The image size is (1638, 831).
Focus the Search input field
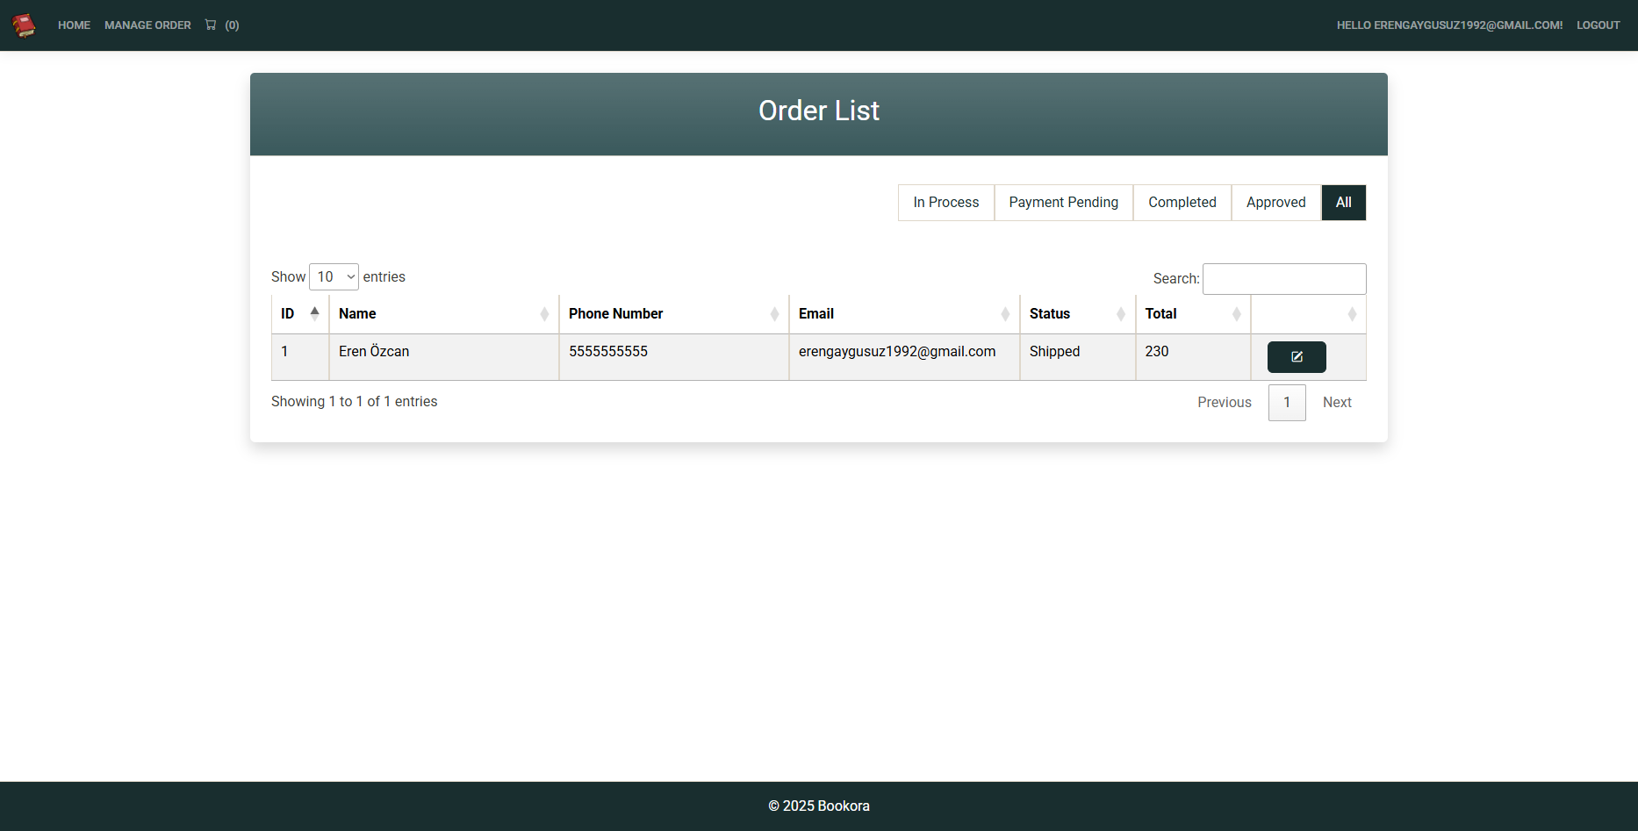coord(1284,279)
